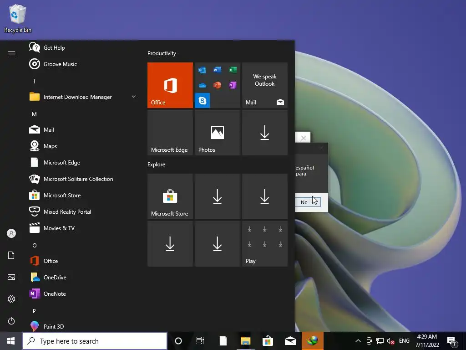This screenshot has height=350, width=466.
Task: Click the Office tile in Productivity
Action: (170, 85)
